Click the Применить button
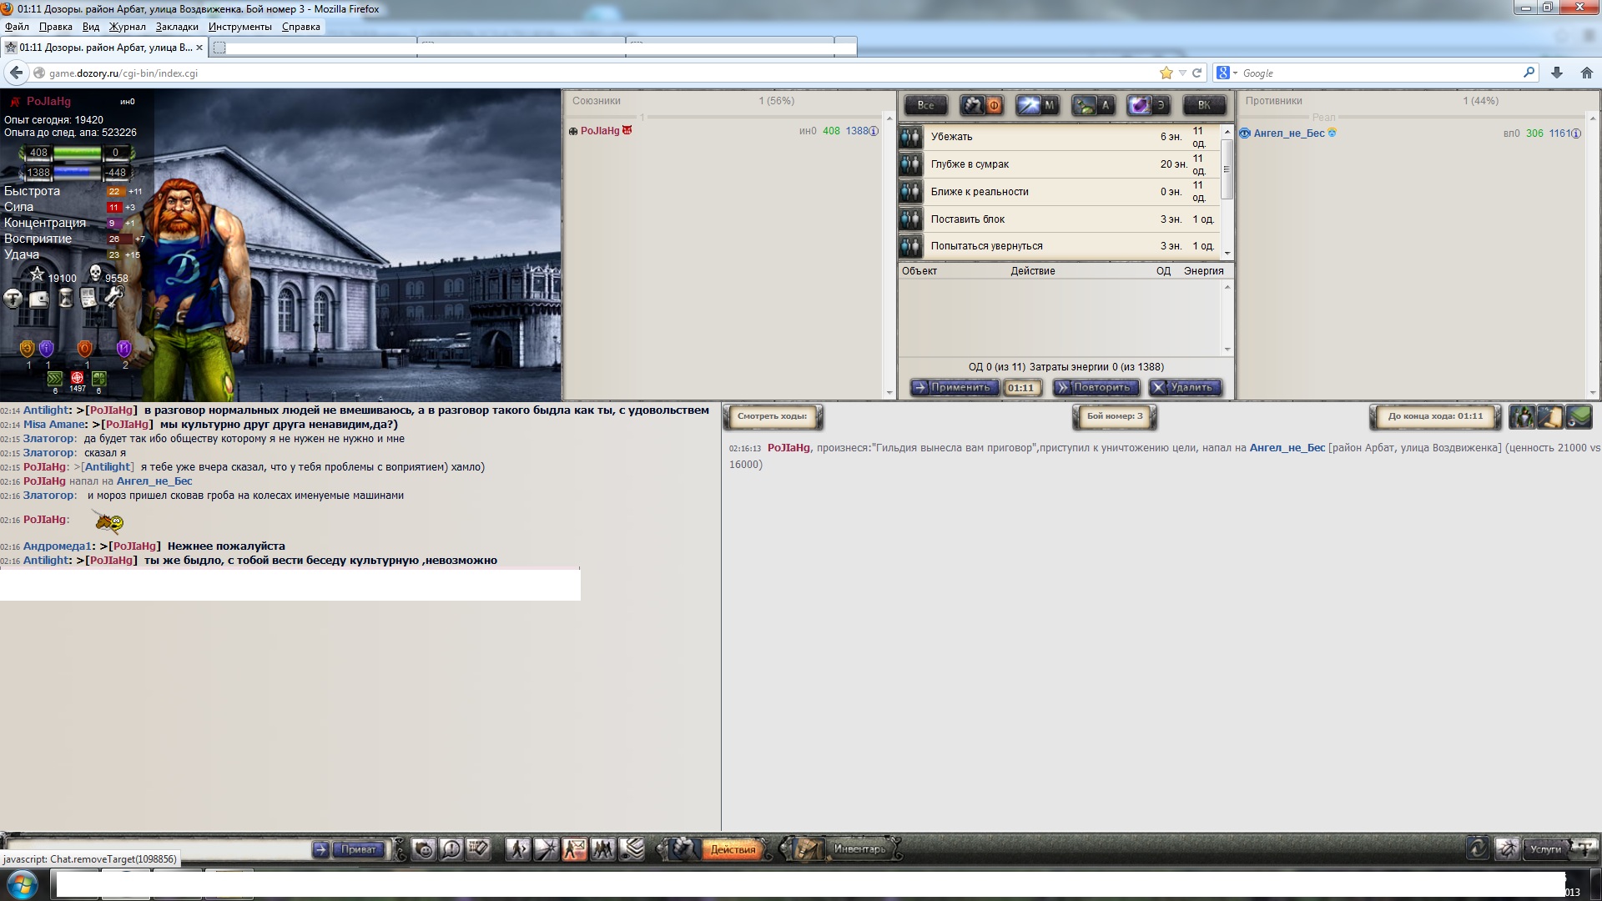1602x901 pixels. pos(953,388)
